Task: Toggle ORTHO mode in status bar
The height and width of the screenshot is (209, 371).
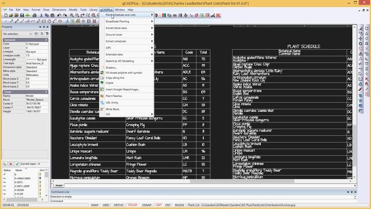Action: point(118,205)
